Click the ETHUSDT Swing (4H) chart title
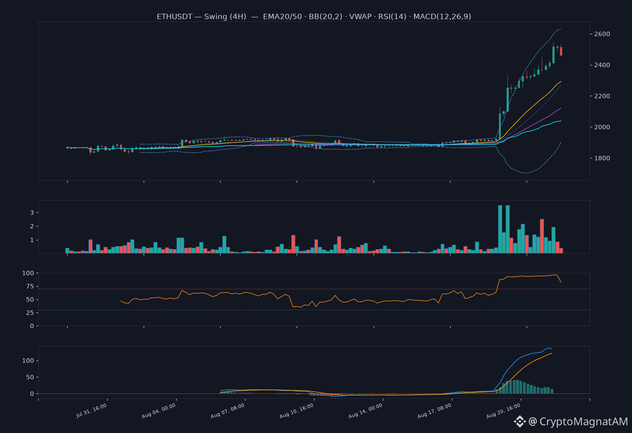632x433 pixels. (x=314, y=16)
